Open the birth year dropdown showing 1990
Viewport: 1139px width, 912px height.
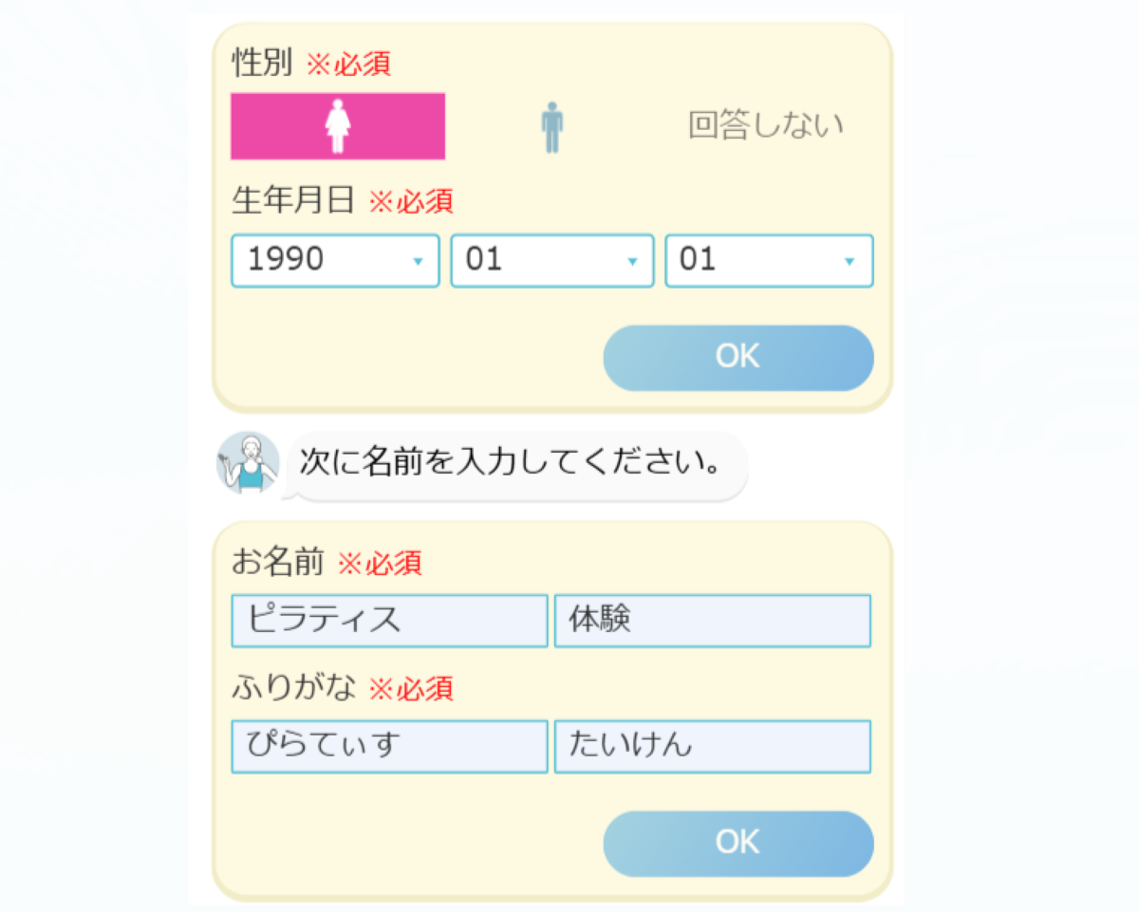coord(335,261)
